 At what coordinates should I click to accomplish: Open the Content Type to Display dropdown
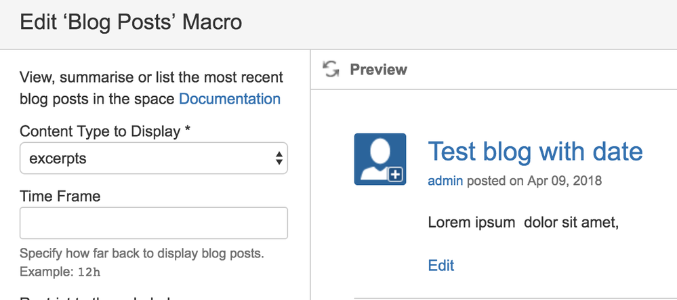point(154,158)
